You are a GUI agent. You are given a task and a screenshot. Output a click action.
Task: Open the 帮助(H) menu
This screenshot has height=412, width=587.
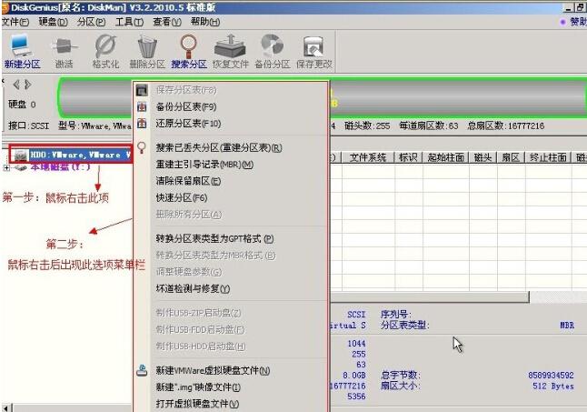pos(205,22)
